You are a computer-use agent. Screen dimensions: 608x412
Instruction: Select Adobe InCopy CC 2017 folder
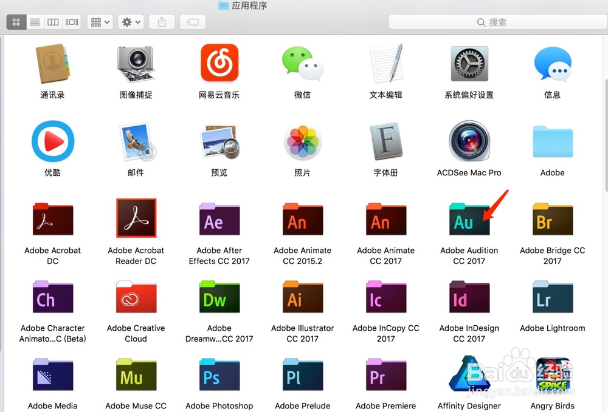click(x=386, y=297)
